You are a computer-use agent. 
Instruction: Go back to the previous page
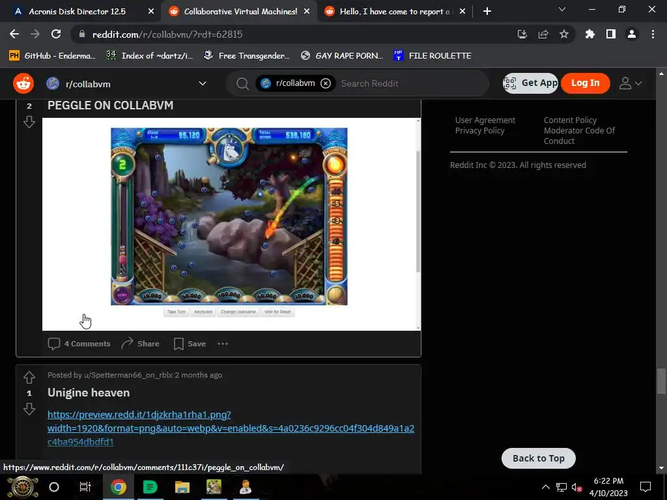(14, 35)
